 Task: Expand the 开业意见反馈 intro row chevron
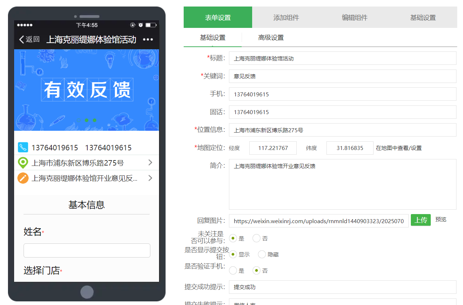pos(150,178)
